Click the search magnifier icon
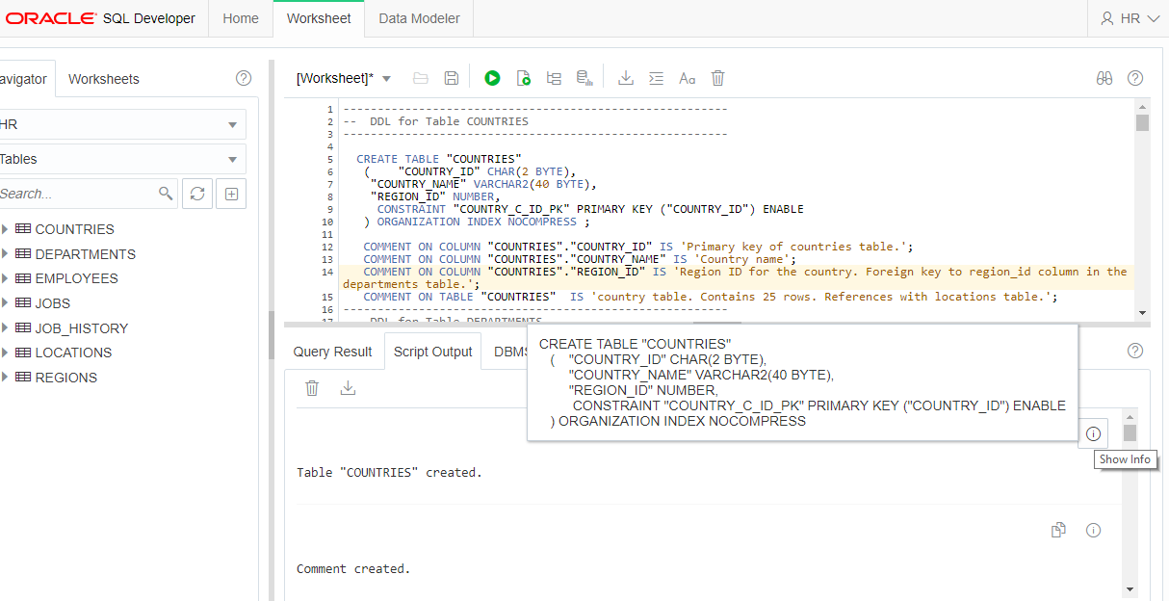This screenshot has height=601, width=1169. (x=167, y=194)
